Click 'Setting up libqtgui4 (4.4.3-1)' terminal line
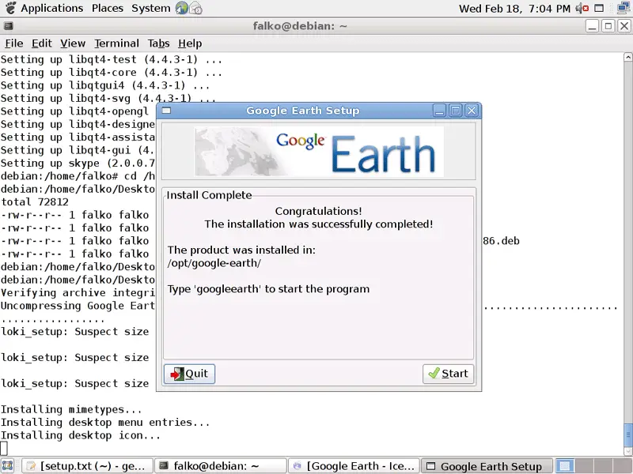 pos(105,85)
